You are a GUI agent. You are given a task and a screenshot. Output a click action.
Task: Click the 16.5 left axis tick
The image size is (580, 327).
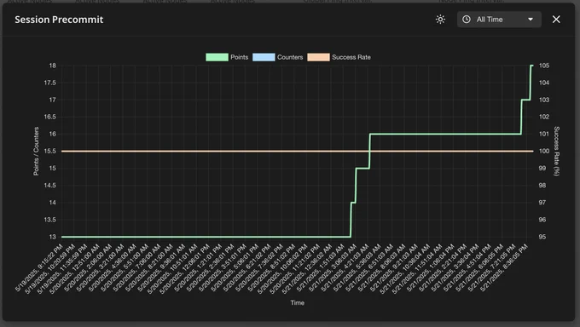tap(50, 117)
